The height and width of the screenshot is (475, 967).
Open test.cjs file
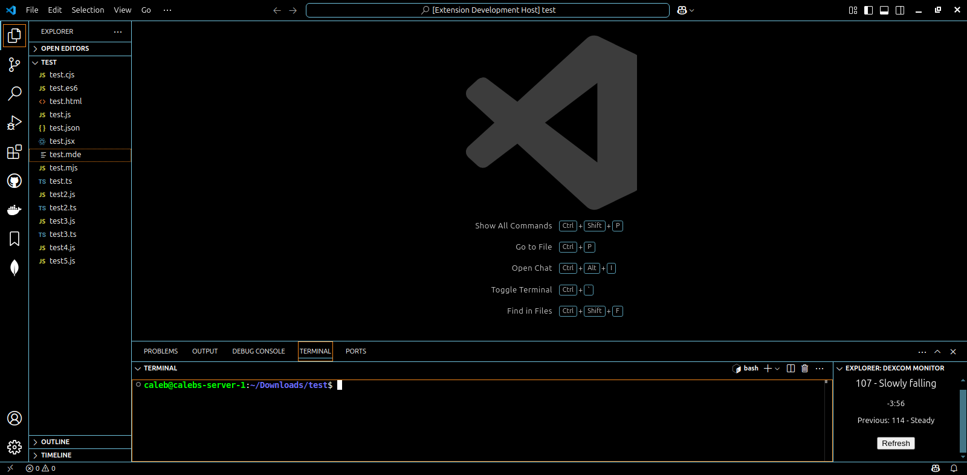click(x=80, y=75)
